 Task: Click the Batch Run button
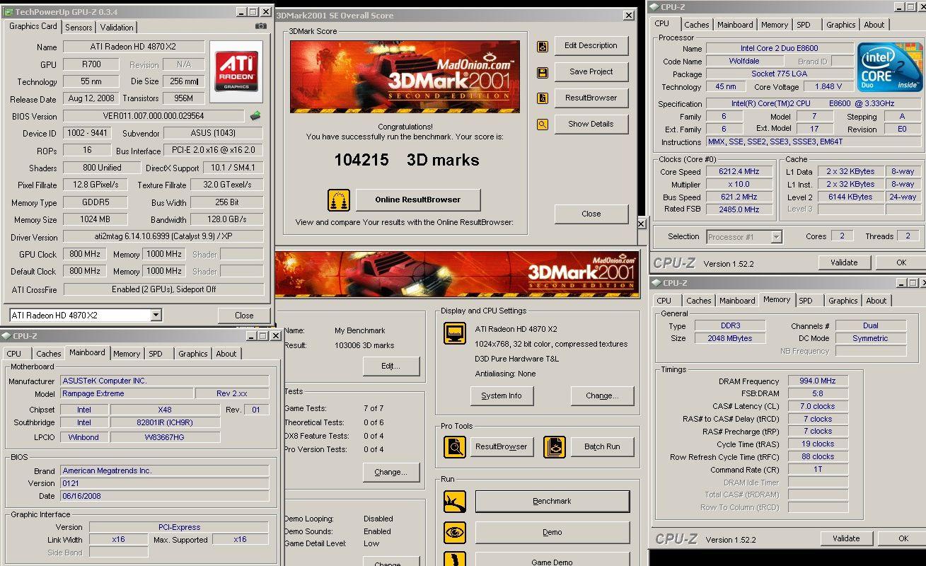coord(602,447)
